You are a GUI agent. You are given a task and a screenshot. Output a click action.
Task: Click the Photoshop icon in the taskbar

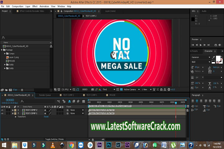tap(109, 145)
